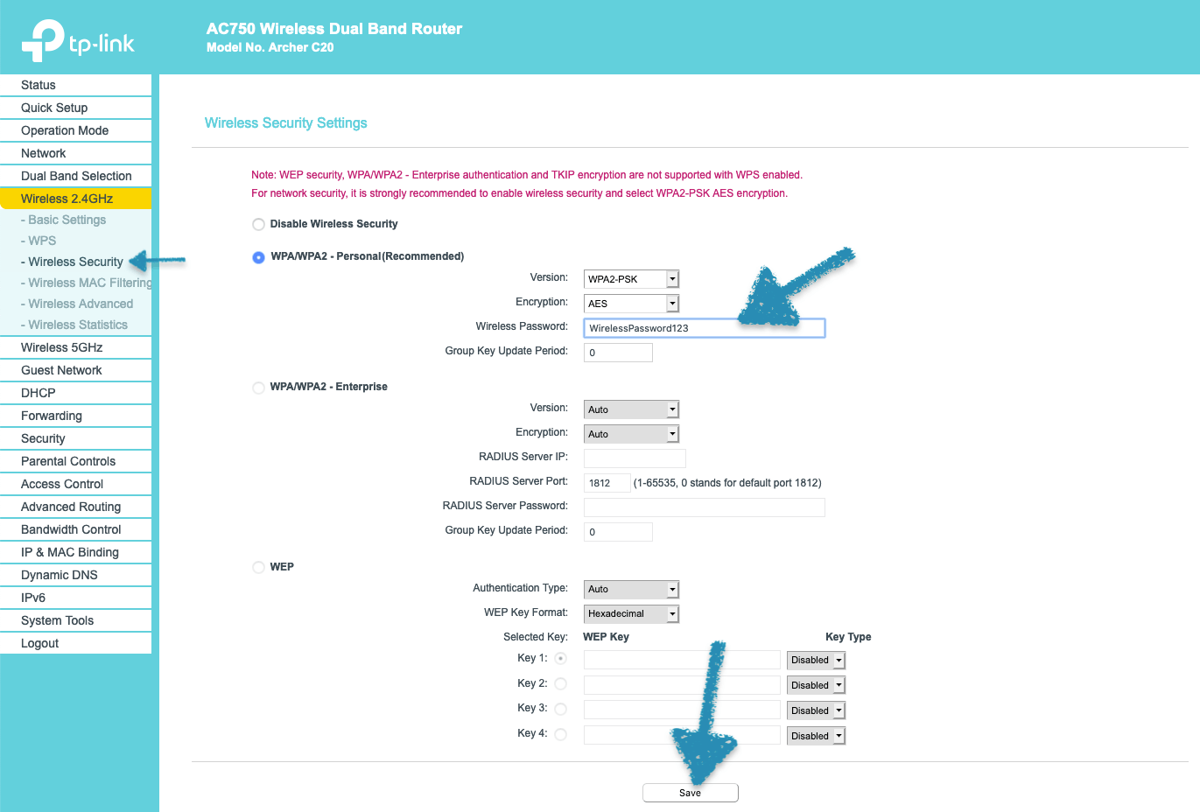Open the Status menu item
Image resolution: width=1200 pixels, height=812 pixels.
(39, 85)
